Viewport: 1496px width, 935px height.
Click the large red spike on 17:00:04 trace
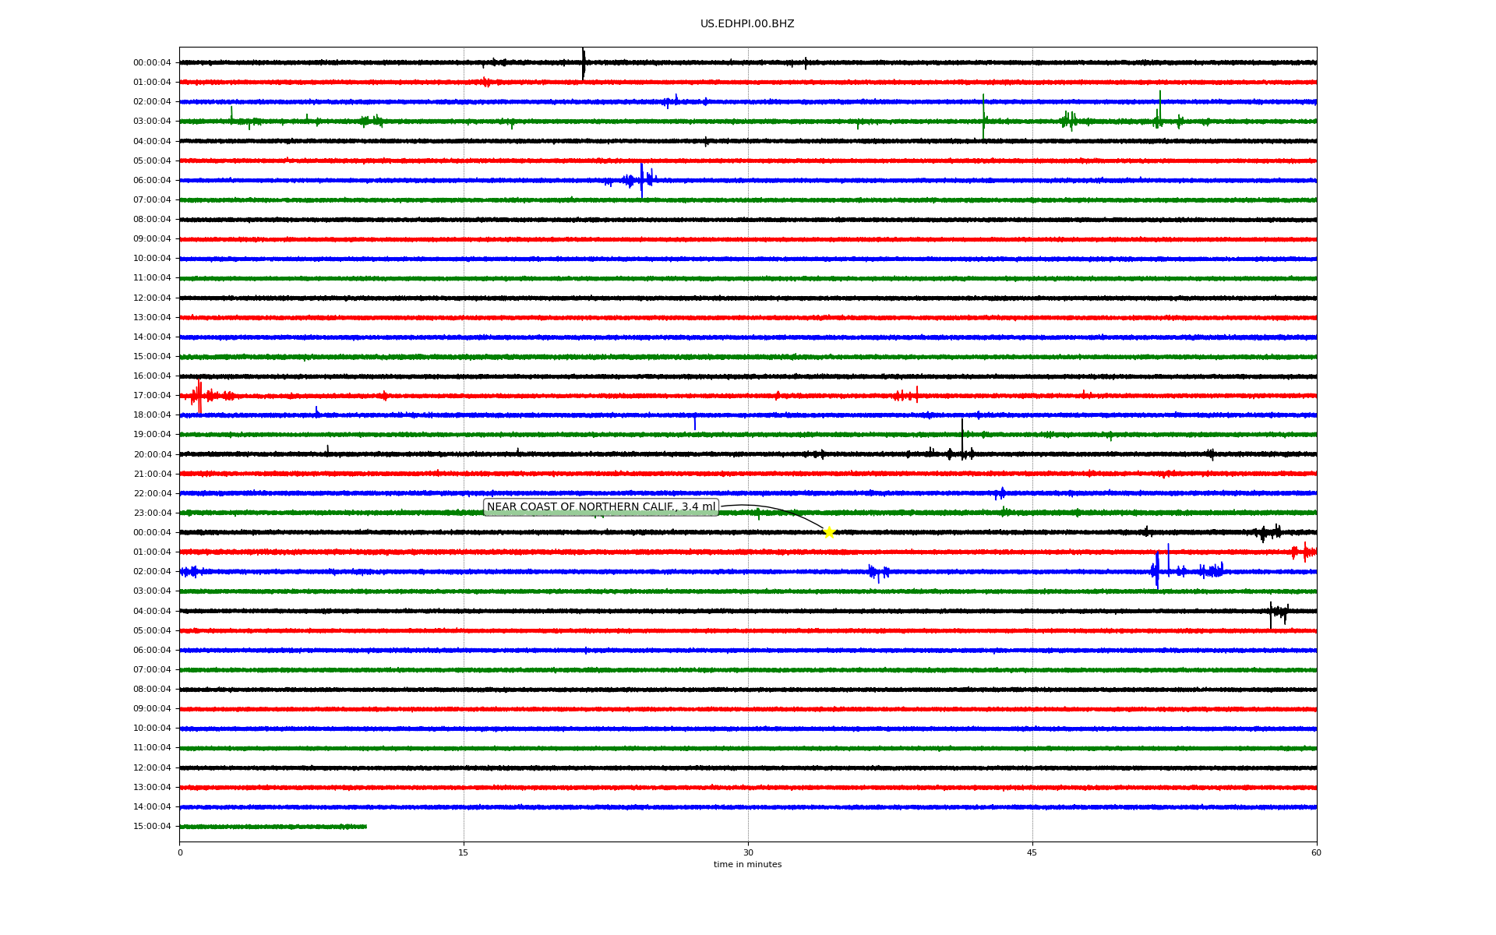199,396
